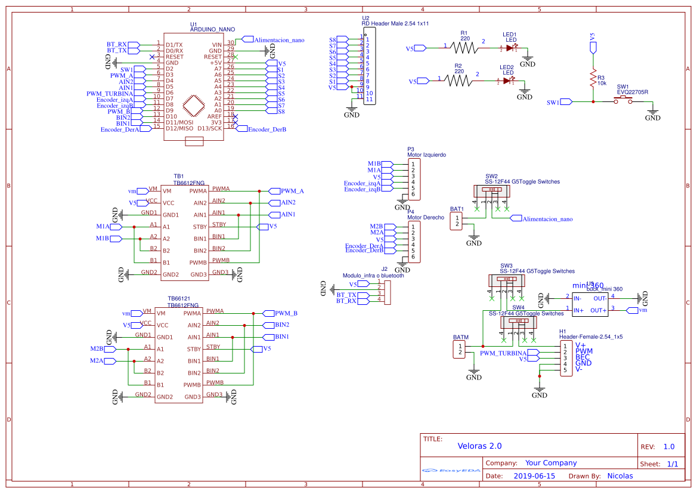
Task: Click the Motor Izquierdo connector P3
Action: coord(414,179)
